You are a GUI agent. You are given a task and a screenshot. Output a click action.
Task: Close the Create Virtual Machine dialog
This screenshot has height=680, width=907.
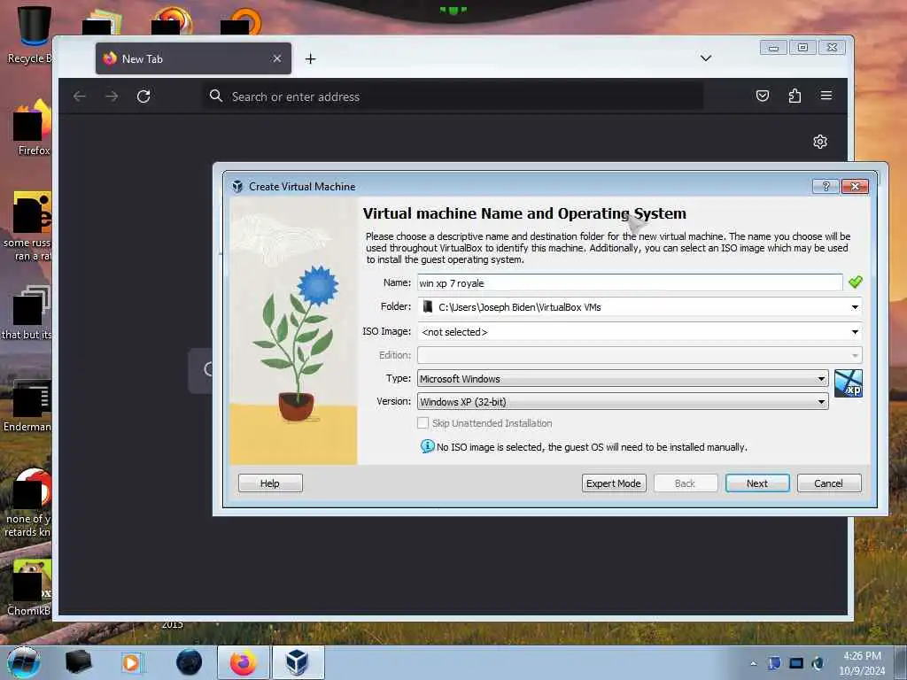click(x=855, y=186)
